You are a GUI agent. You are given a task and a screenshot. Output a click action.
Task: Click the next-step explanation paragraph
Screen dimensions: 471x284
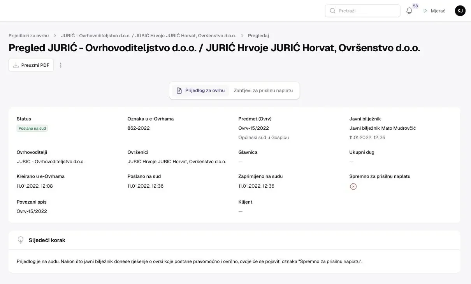(190, 261)
